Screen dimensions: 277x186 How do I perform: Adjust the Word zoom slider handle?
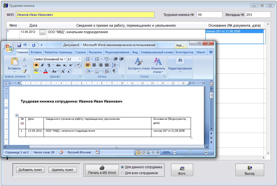(x=190, y=152)
